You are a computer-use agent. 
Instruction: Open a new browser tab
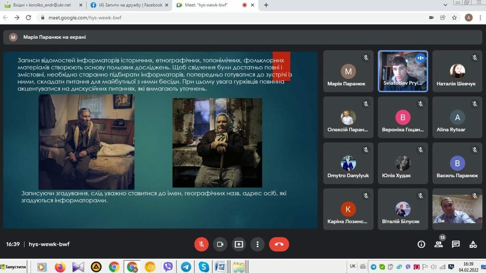266,5
